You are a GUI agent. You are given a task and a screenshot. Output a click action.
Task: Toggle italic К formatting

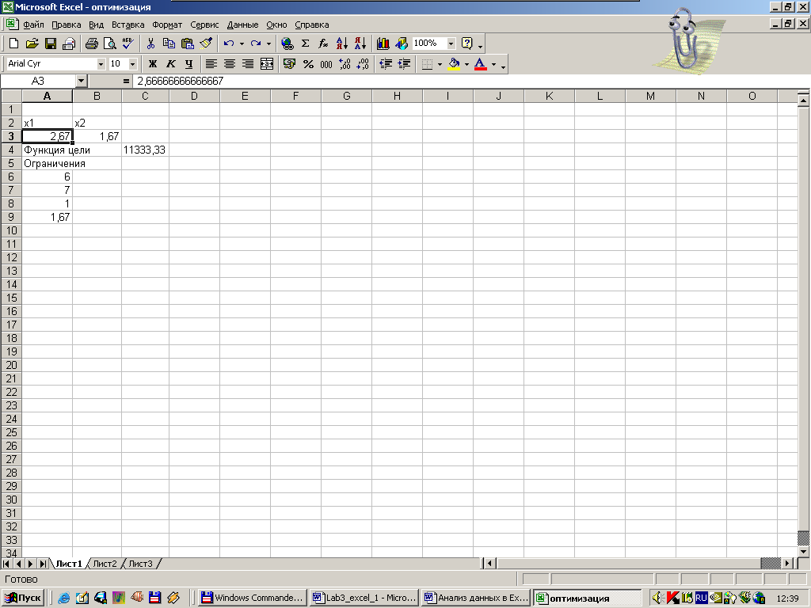[x=171, y=63]
